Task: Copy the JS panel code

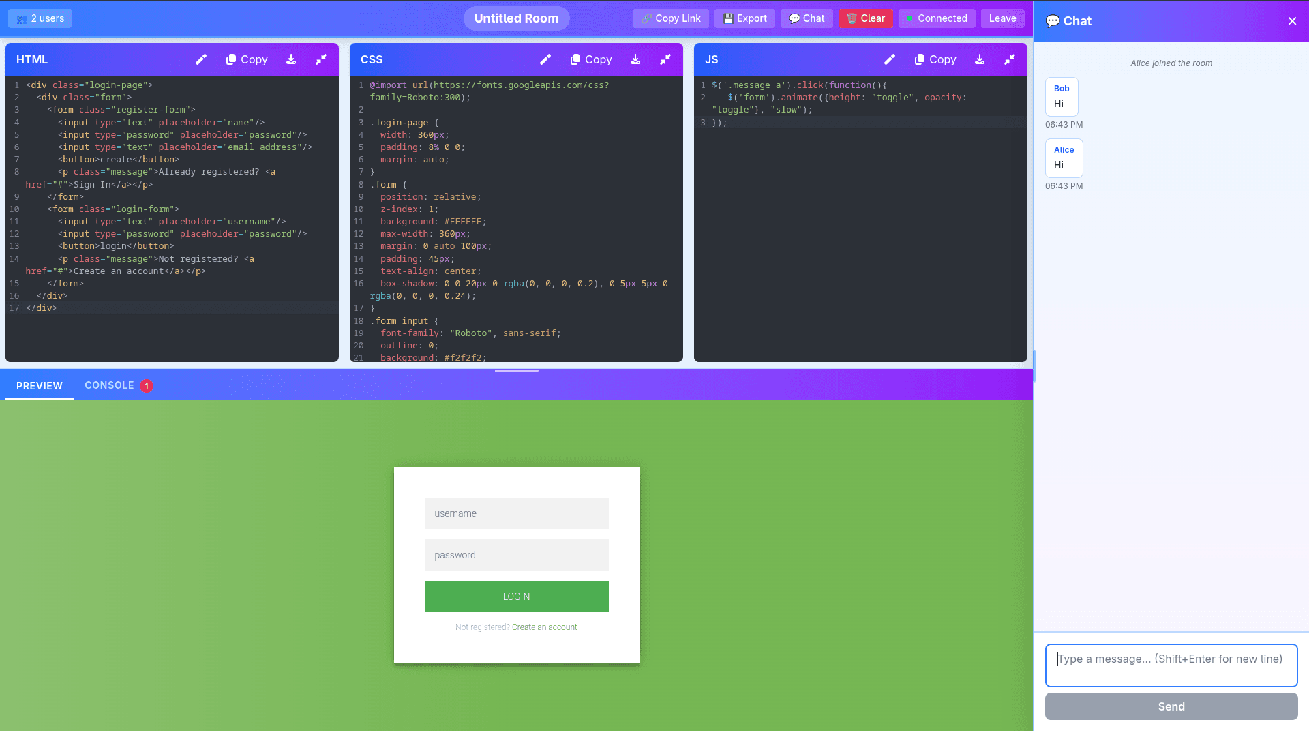Action: point(935,59)
